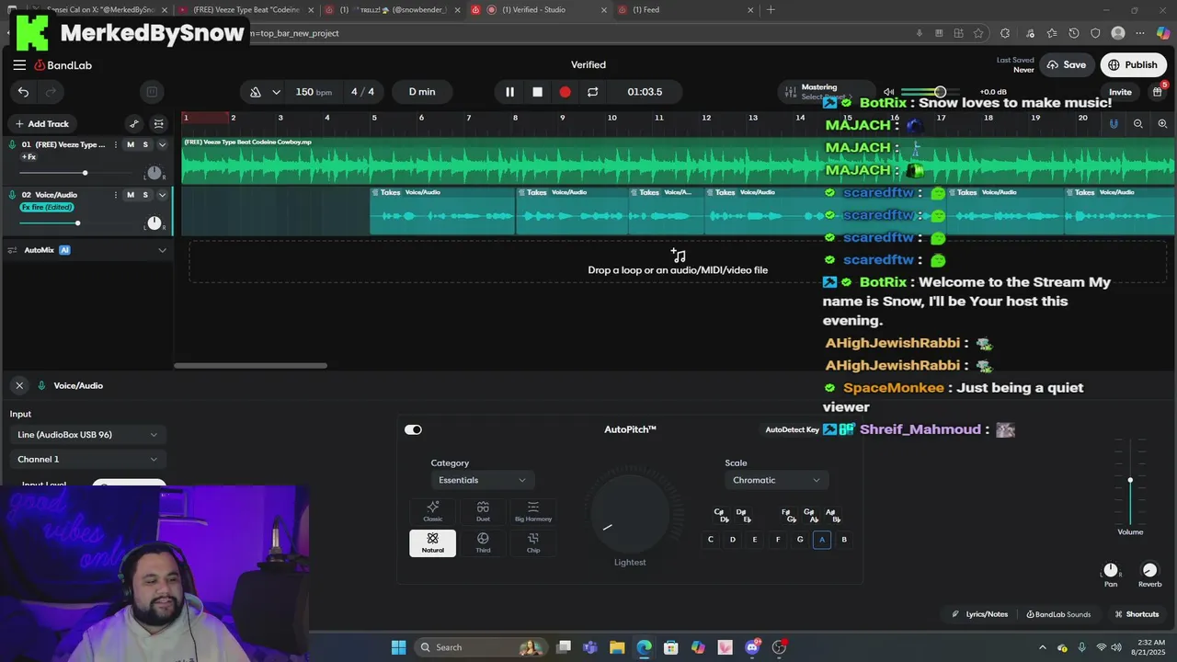The image size is (1177, 662).
Task: Open the Line (AudioBox USB 96) input dropdown
Action: (x=87, y=435)
